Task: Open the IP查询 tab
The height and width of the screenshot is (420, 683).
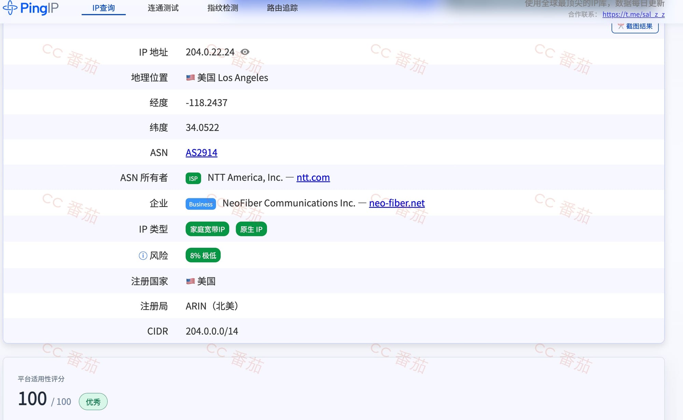Action: pyautogui.click(x=103, y=8)
